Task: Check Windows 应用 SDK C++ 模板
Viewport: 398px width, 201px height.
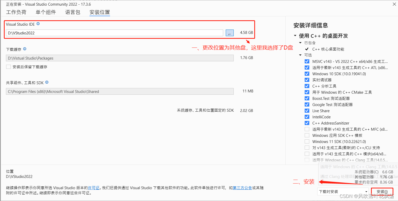Action: [307, 135]
